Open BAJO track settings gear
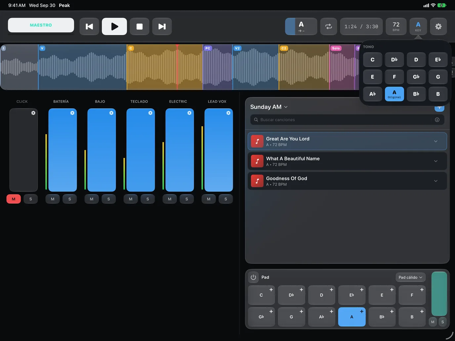The height and width of the screenshot is (341, 455). (111, 113)
